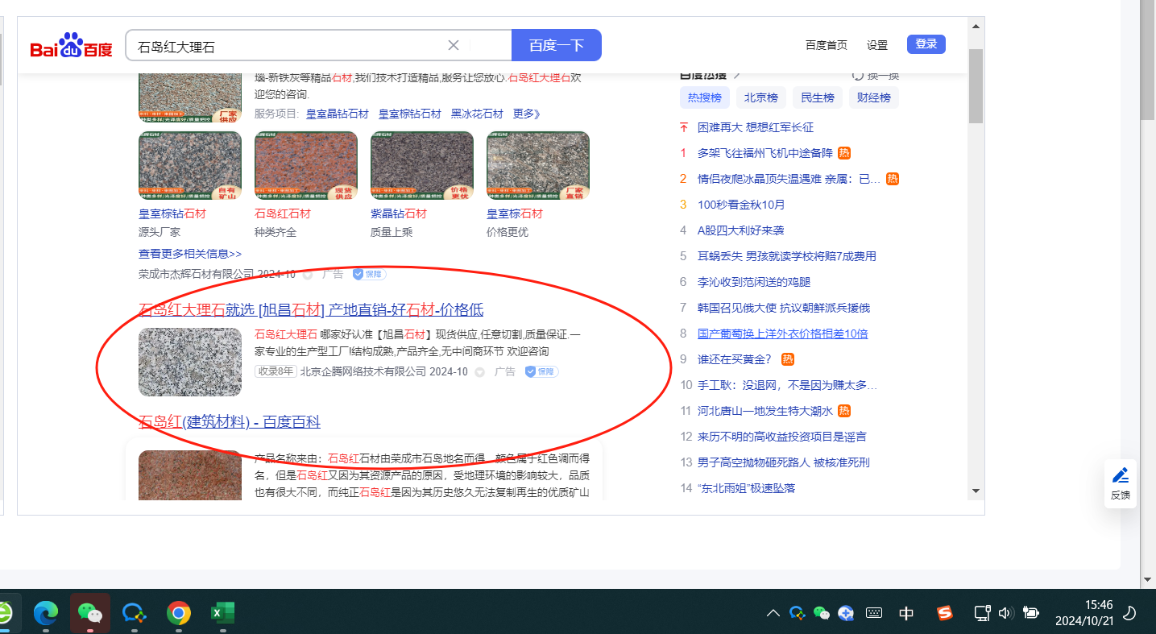Click the Baidu logo

[71, 47]
